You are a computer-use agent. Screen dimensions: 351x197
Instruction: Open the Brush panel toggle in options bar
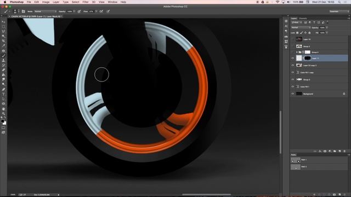tap(23, 11)
